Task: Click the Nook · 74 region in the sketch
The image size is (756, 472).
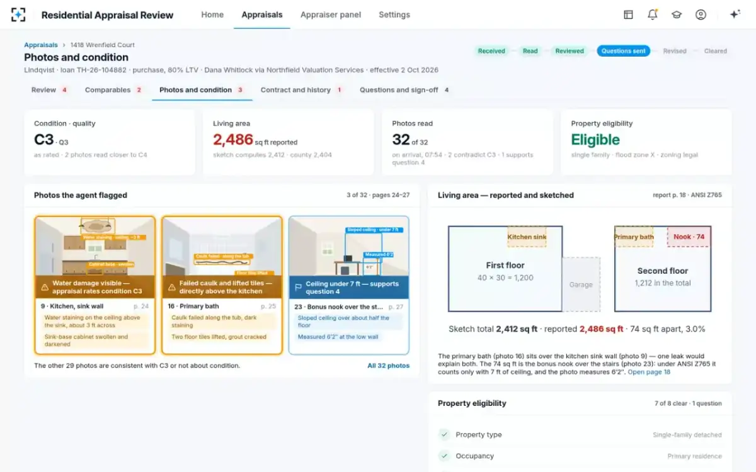Action: 689,237
